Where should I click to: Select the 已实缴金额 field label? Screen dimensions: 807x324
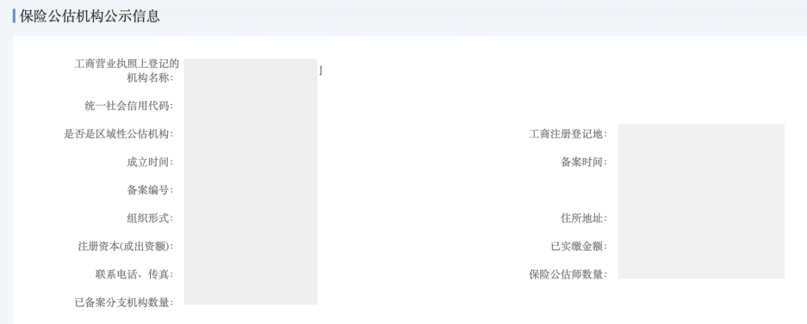click(579, 247)
